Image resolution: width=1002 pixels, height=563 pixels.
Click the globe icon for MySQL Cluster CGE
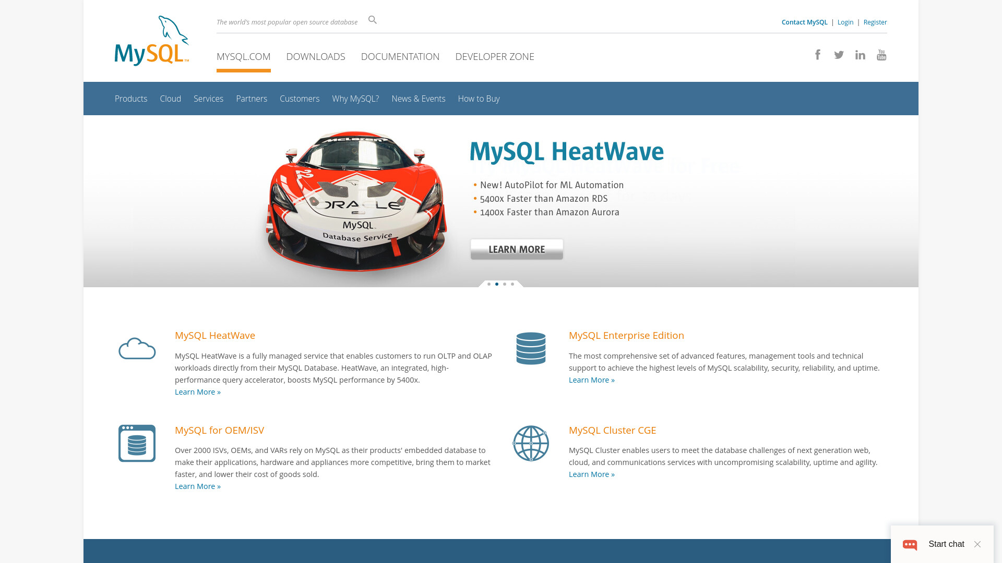coord(531,443)
